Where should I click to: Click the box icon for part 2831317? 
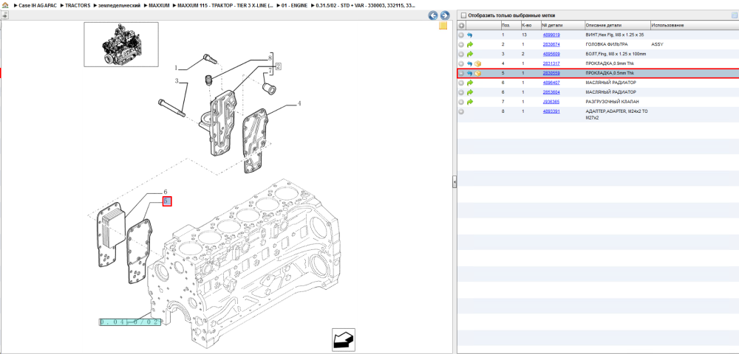click(477, 63)
